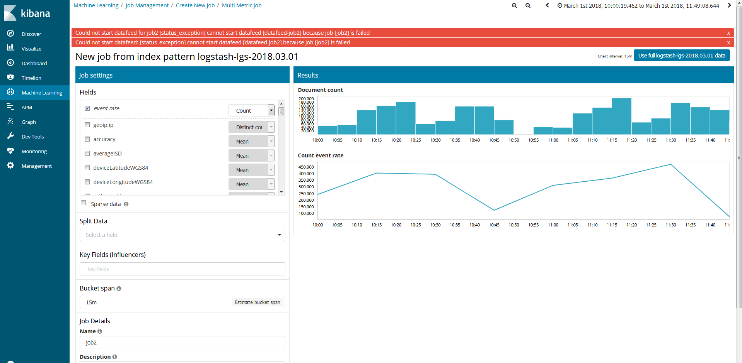Check accuracy field
This screenshot has height=363, width=742.
pos(87,139)
